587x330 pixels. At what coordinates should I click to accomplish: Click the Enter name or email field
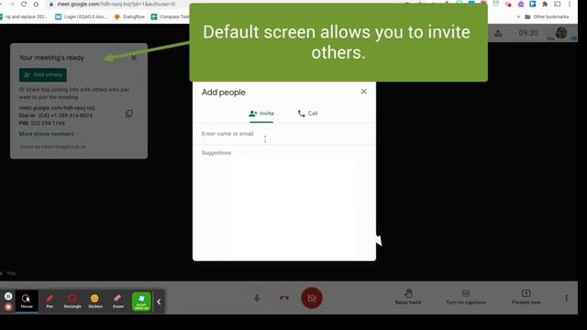click(x=284, y=134)
